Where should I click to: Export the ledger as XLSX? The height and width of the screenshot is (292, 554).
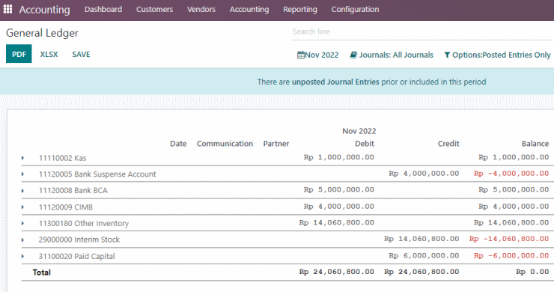tap(49, 54)
